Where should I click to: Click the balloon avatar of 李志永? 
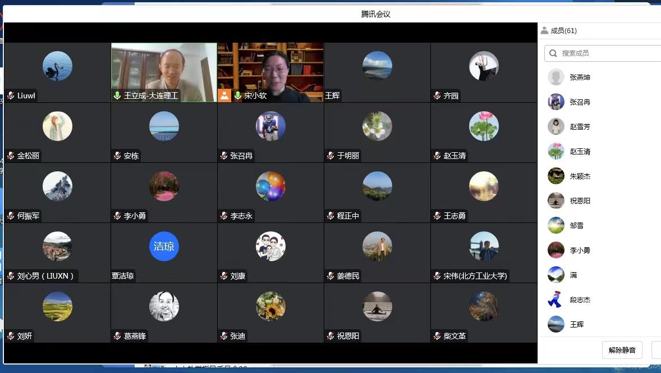tap(270, 186)
